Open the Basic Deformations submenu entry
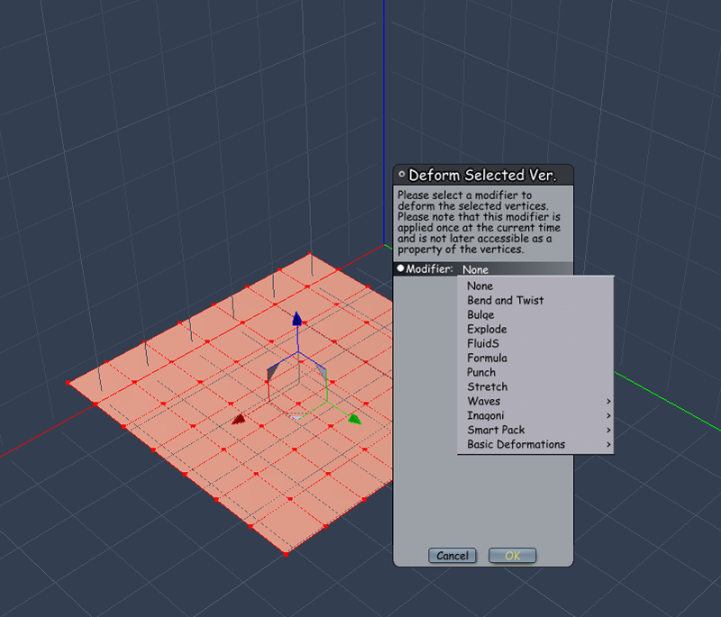 (x=535, y=444)
